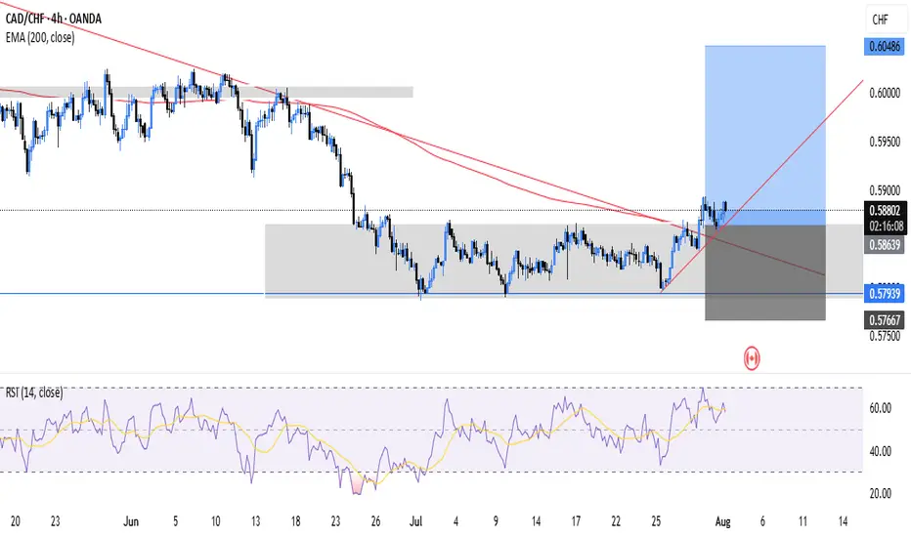Click the 0.57500 price axis value
This screenshot has height=537, width=911.
coord(885,336)
